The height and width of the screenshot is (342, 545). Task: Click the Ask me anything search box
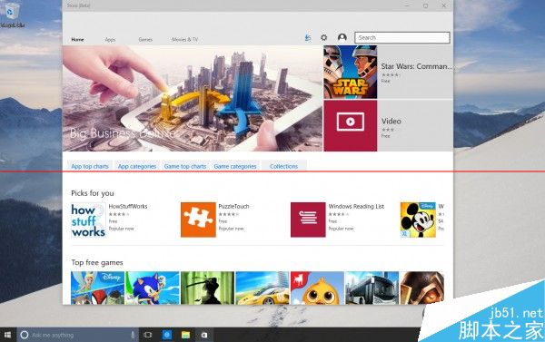point(78,335)
